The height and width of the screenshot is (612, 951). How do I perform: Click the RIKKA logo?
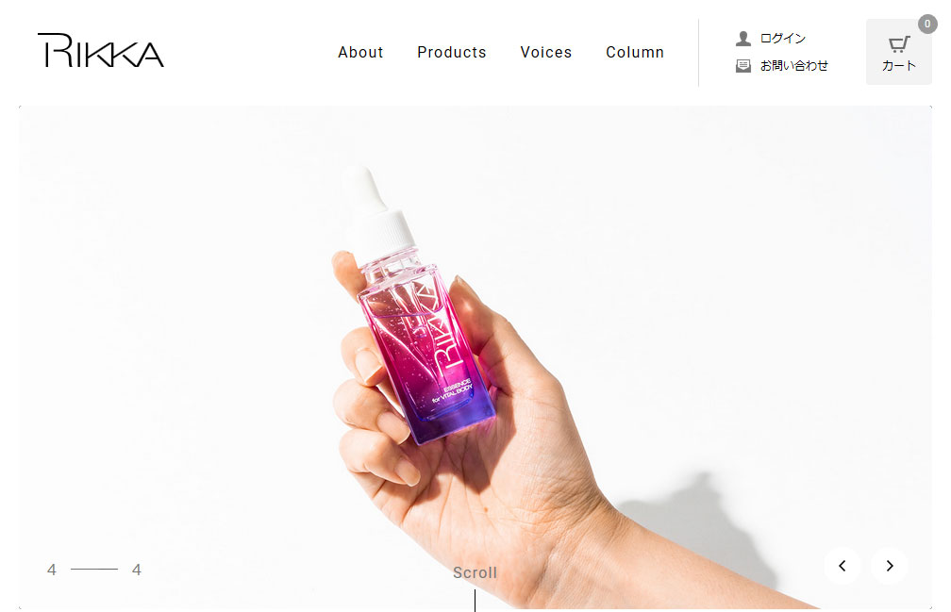click(x=101, y=50)
